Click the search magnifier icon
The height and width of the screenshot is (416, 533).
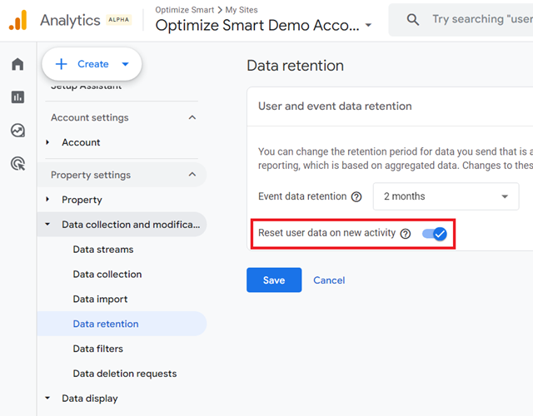(x=413, y=20)
